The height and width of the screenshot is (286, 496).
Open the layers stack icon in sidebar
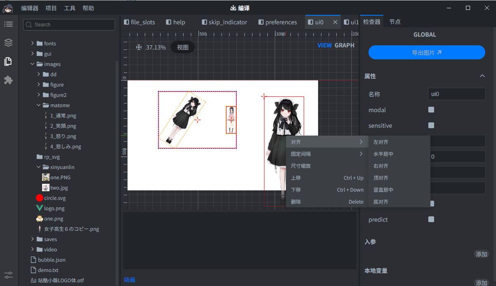tap(8, 42)
